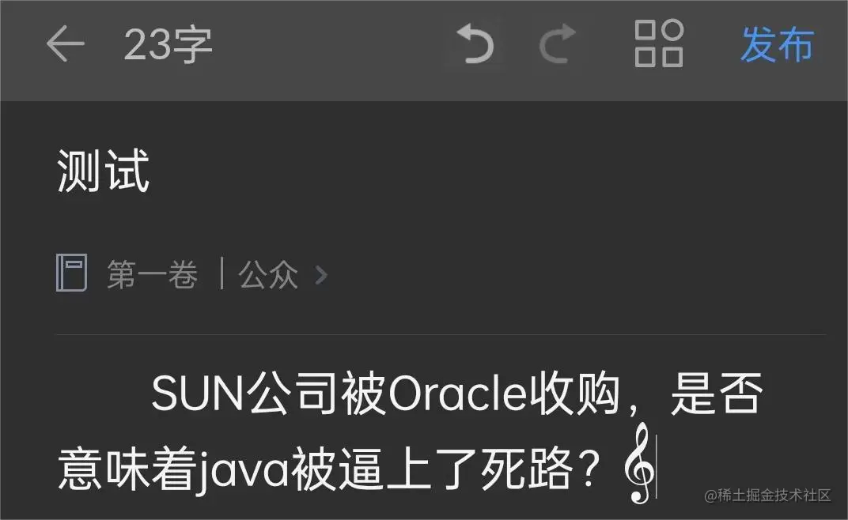Screen dimensions: 848x520
Task: Open the 公众 visibility setting
Action: pos(268,274)
